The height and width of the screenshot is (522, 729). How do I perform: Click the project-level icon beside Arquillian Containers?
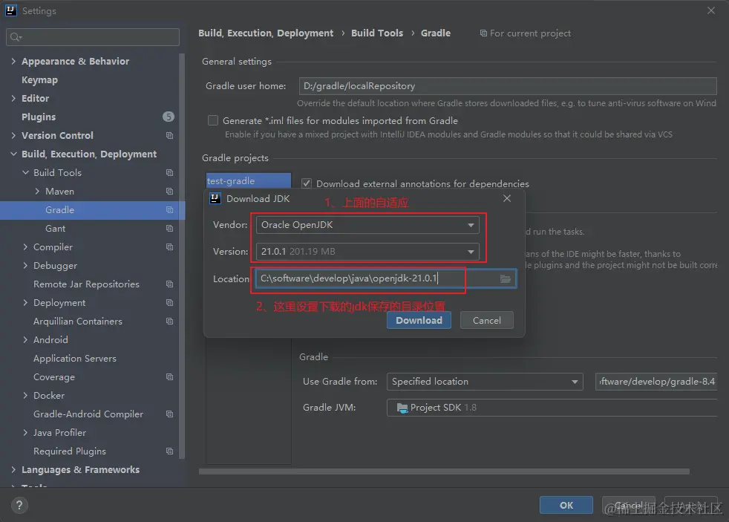pyautogui.click(x=170, y=322)
